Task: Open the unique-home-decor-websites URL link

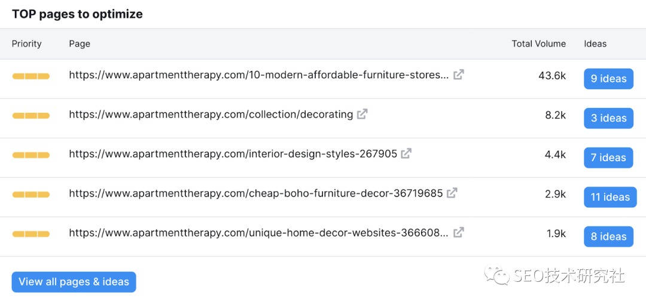Action: coord(258,233)
